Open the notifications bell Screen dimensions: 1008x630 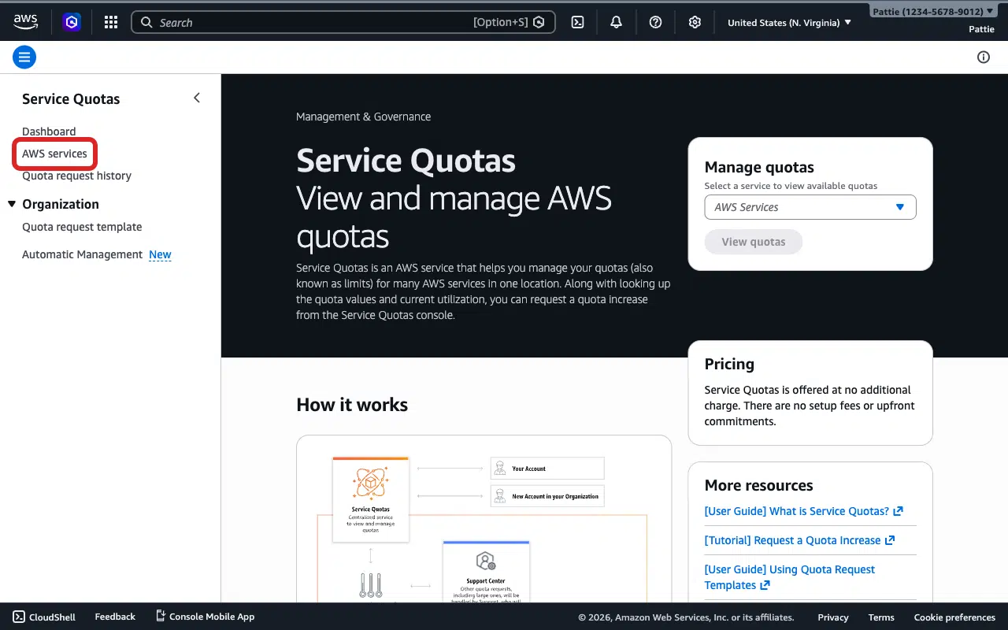pyautogui.click(x=616, y=22)
